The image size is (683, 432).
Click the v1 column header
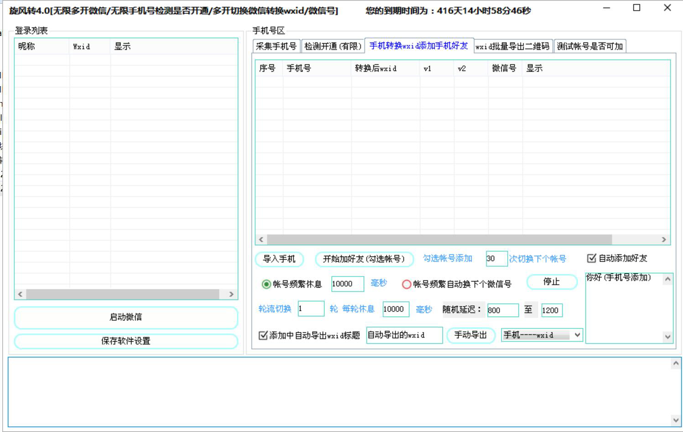point(437,68)
